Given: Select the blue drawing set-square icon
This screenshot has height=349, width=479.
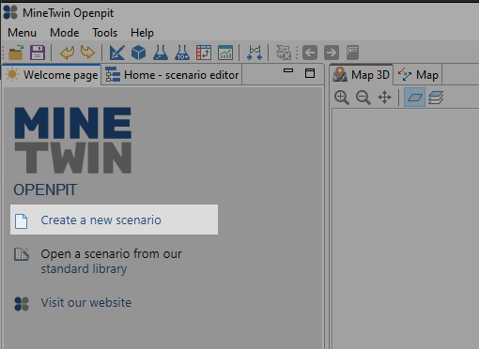Looking at the screenshot, I should (117, 53).
